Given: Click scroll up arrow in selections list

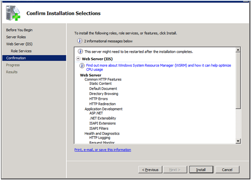Looking at the screenshot, I should pyautogui.click(x=238, y=50).
